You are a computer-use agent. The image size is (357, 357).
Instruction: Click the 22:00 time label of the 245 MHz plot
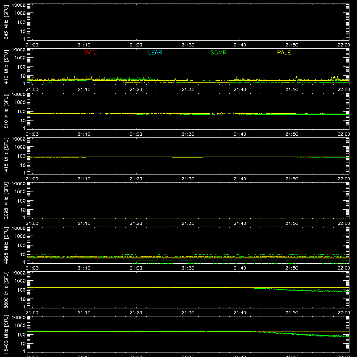coord(344,45)
